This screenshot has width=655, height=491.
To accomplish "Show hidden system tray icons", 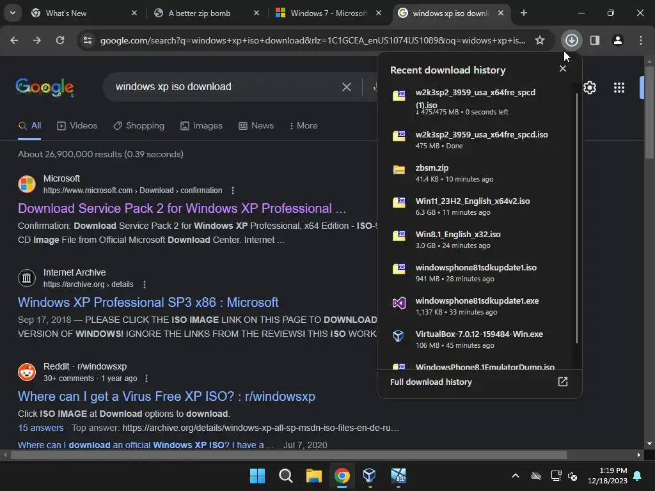I will coord(516,476).
